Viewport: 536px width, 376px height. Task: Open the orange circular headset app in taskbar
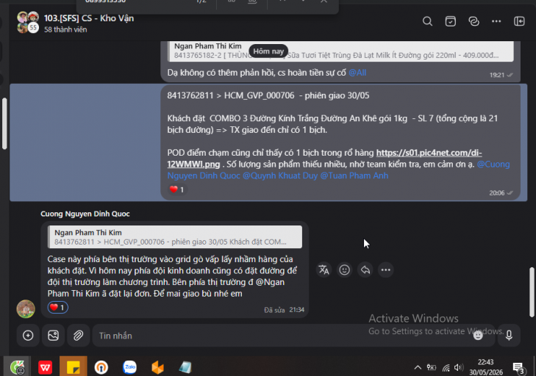101,367
